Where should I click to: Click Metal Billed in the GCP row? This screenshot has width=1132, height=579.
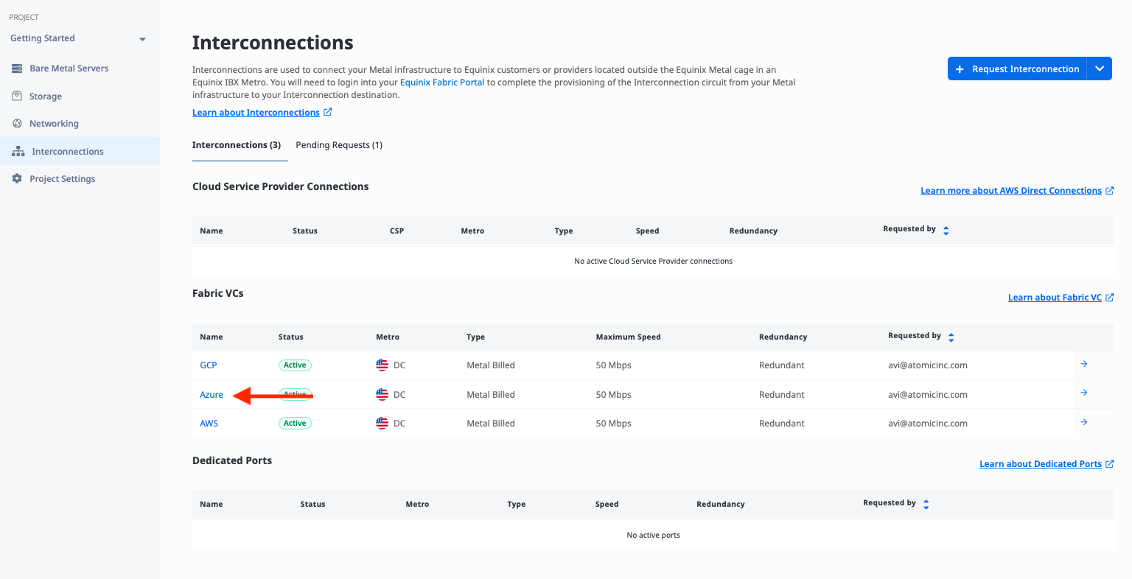(491, 365)
